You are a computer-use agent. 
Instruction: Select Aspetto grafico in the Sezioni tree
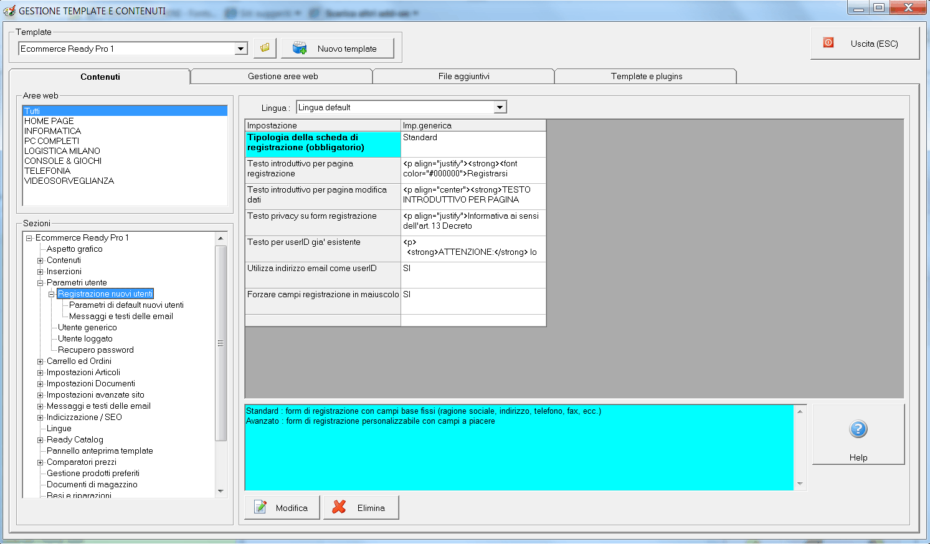click(x=75, y=249)
